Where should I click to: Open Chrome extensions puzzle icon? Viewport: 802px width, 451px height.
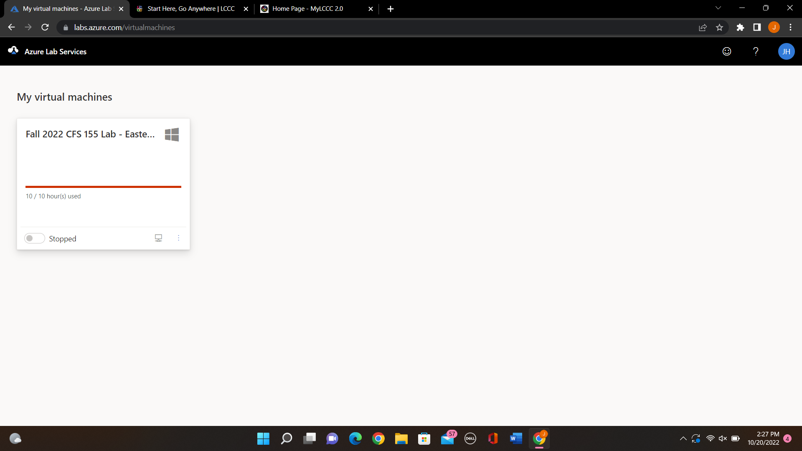(x=740, y=27)
